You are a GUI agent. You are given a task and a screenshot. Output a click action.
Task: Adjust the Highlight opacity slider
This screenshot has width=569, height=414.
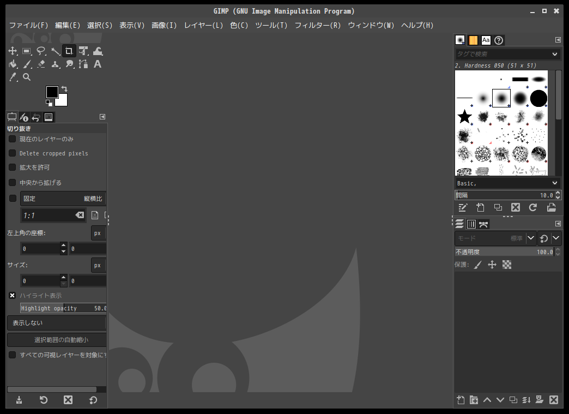point(63,308)
